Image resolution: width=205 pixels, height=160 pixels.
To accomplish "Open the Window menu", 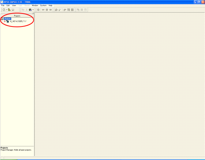I will tap(35, 5).
